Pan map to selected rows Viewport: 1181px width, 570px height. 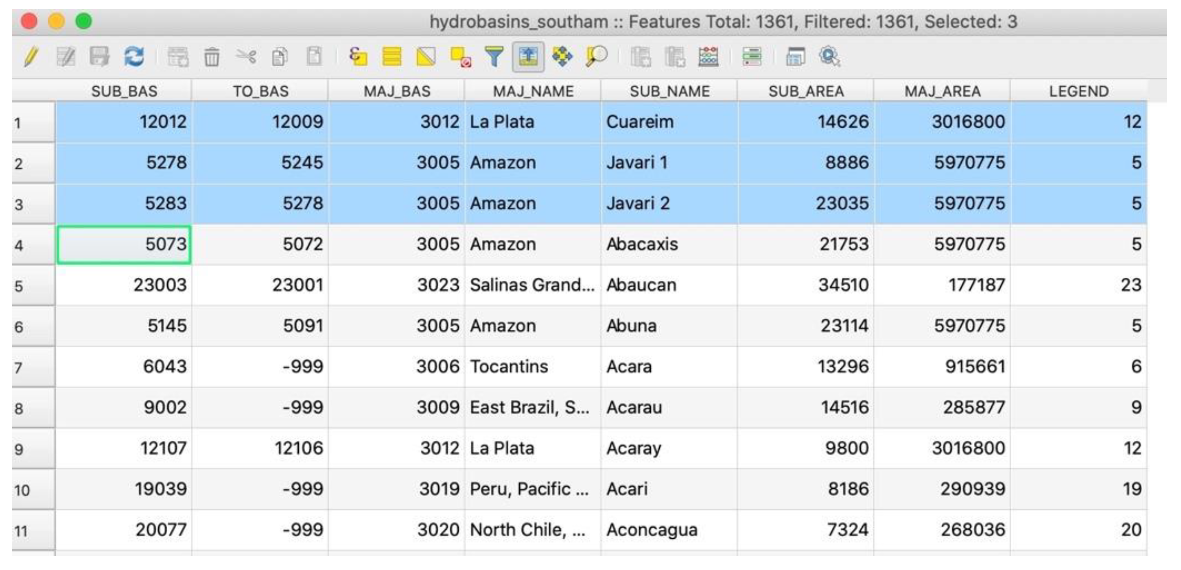pos(562,57)
